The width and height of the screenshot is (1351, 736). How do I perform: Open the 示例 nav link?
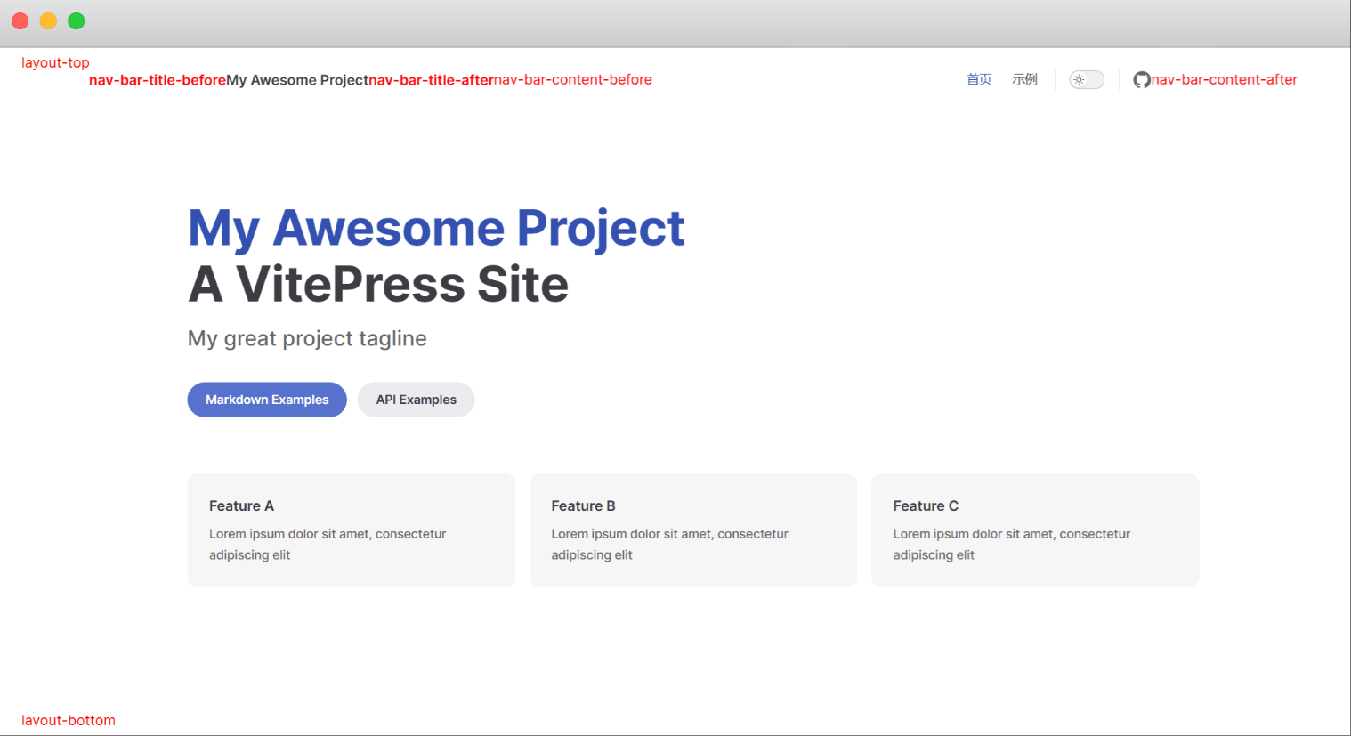click(1024, 80)
